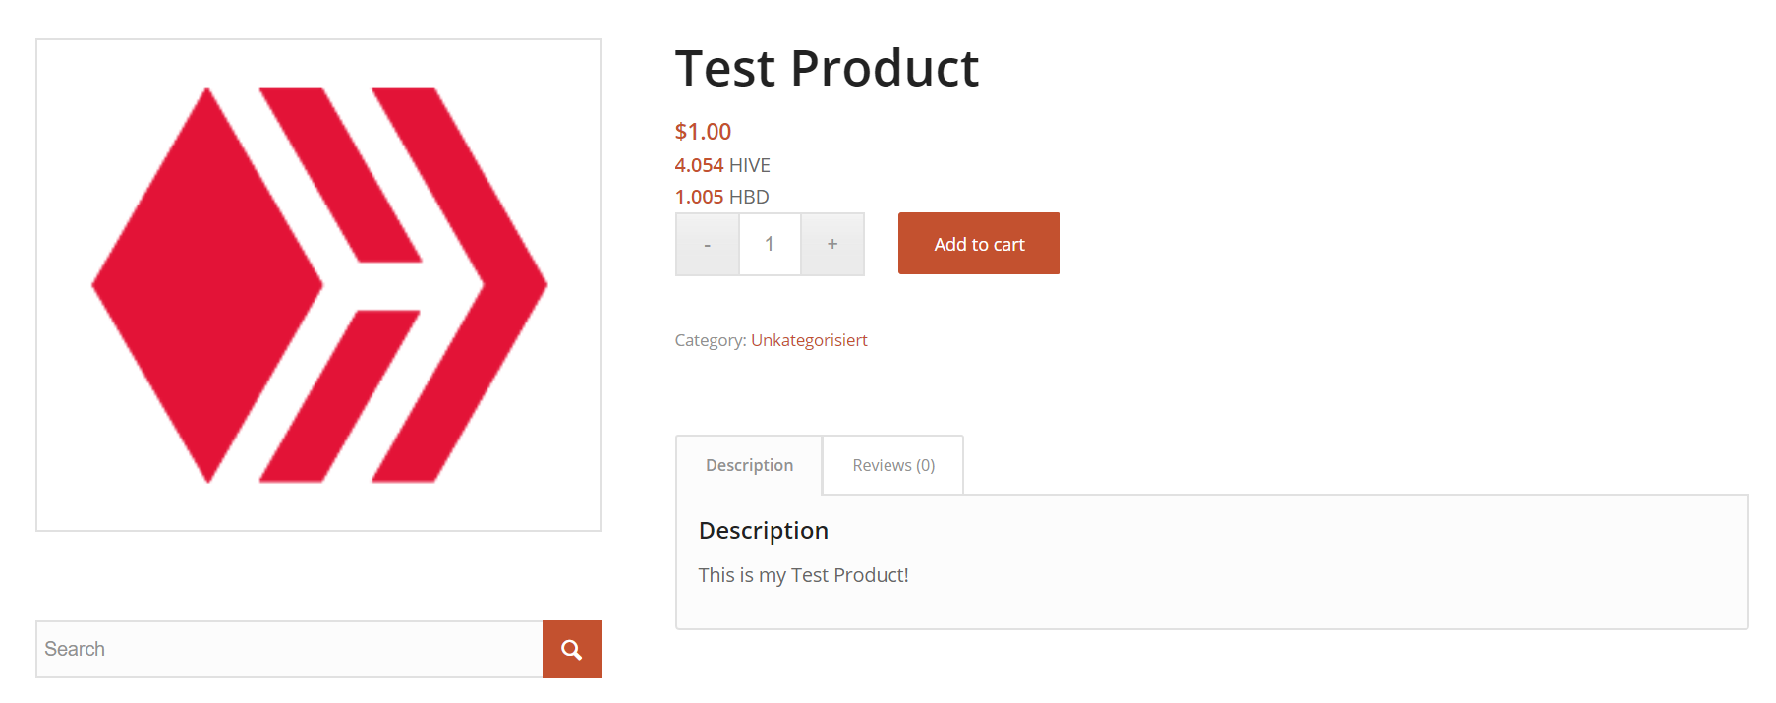1776x703 pixels.
Task: Click the Test Product title heading
Action: (827, 68)
